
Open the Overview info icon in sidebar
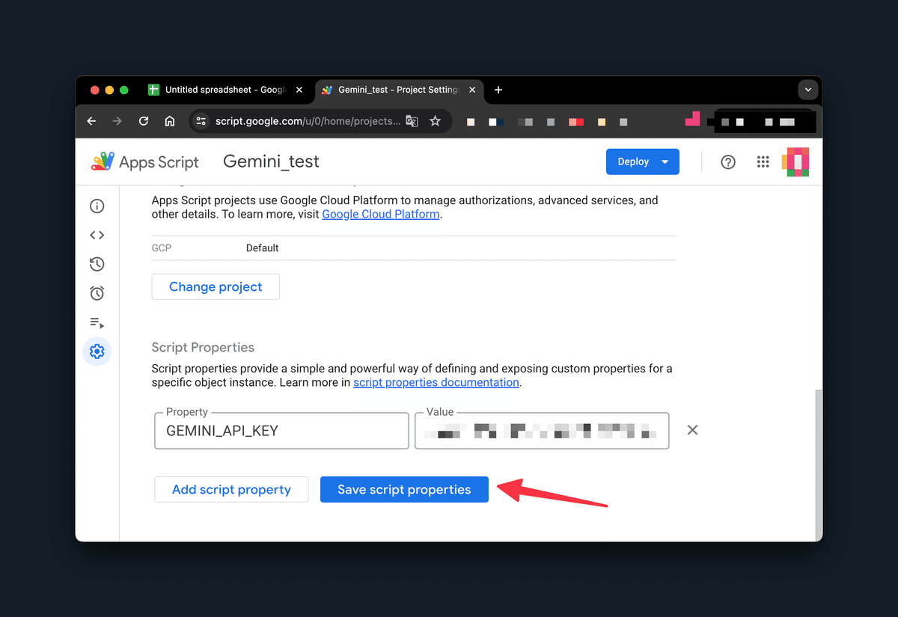[x=97, y=206]
